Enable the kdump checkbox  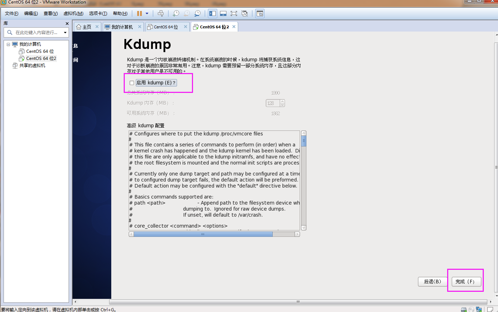point(132,83)
